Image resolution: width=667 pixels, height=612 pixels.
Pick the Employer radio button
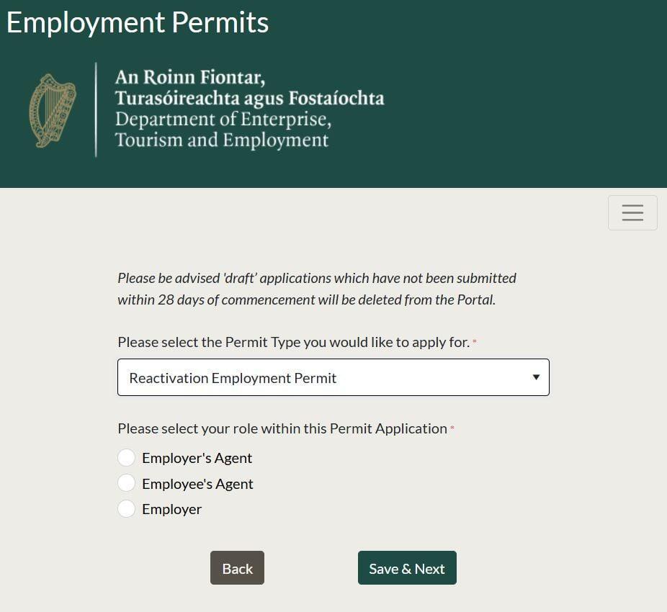[x=126, y=509]
